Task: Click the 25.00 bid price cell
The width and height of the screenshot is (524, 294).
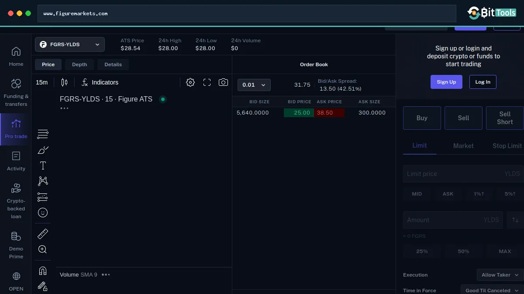Action: tap(299, 113)
